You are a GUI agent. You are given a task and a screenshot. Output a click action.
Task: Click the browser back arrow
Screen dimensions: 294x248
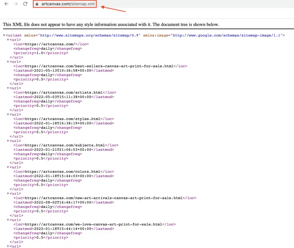click(x=6, y=4)
